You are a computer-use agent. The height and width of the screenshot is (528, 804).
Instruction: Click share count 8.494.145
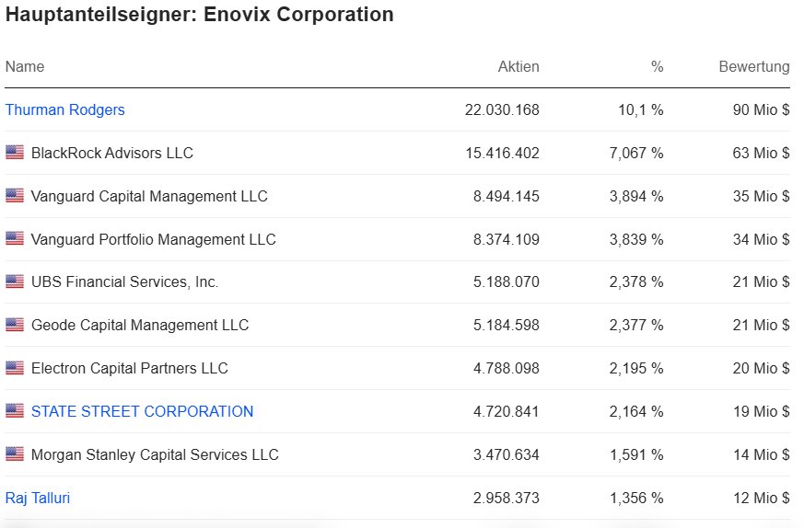[507, 196]
